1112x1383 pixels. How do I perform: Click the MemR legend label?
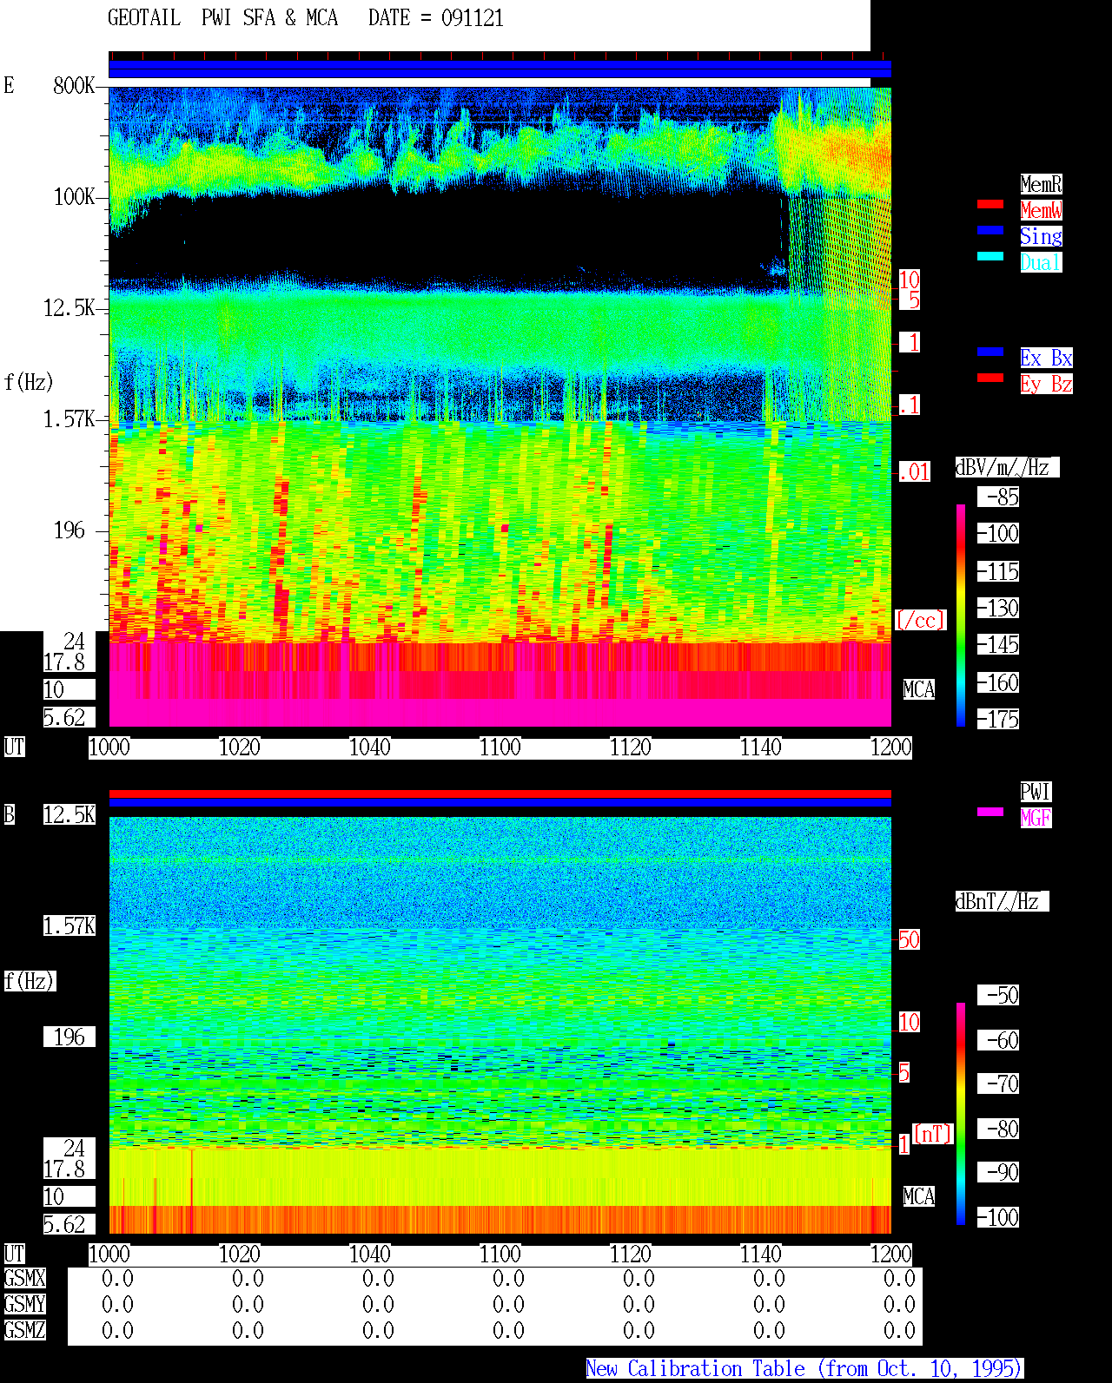1041,184
